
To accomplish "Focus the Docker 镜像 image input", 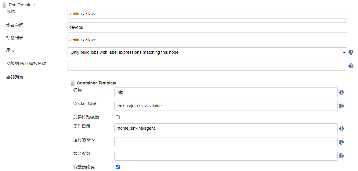I will click(x=226, y=106).
